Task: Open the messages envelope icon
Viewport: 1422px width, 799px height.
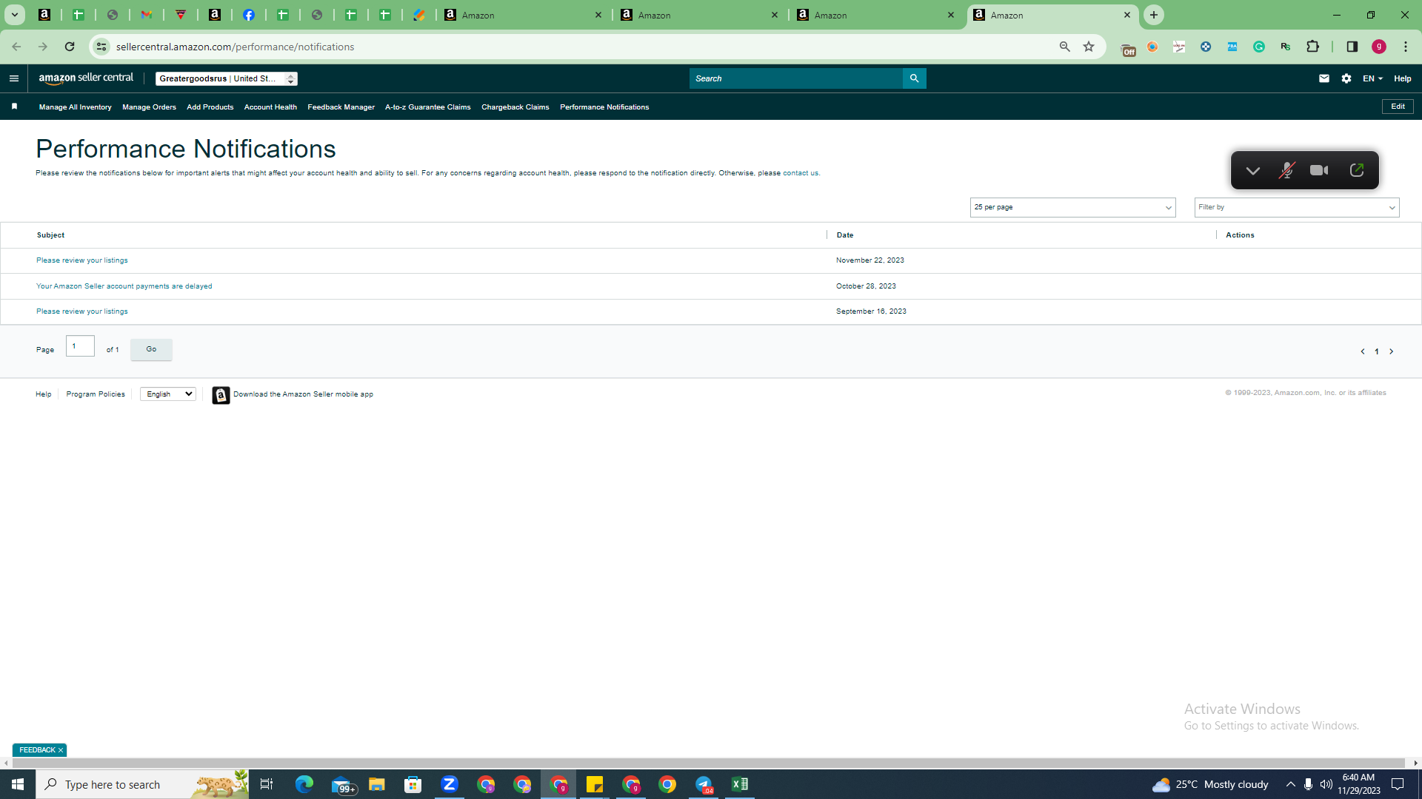Action: (1324, 78)
